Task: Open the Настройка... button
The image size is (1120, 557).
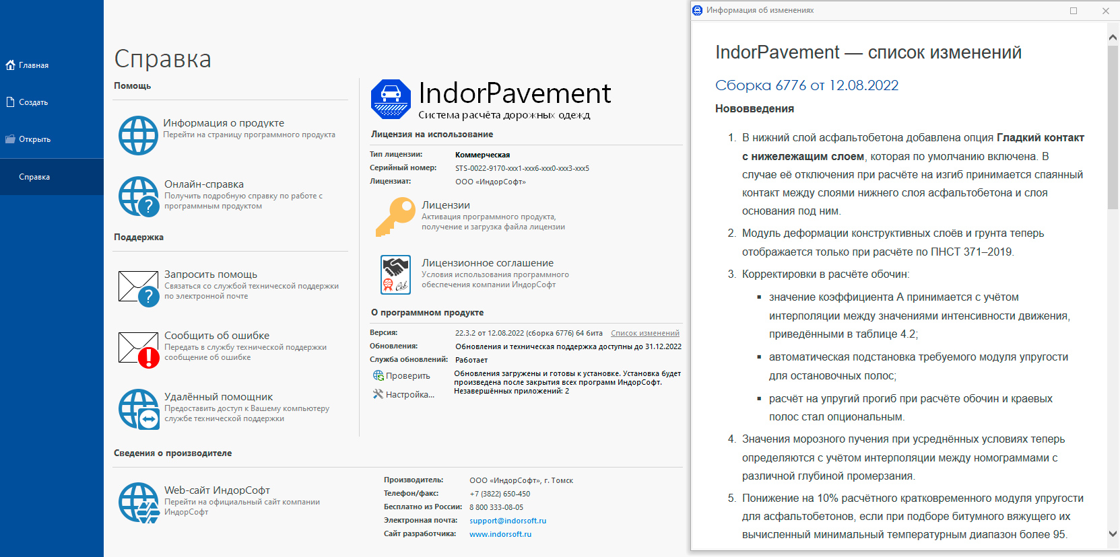Action: (404, 395)
